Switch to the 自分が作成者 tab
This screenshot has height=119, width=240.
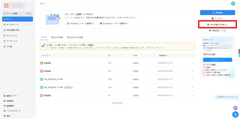57,37
